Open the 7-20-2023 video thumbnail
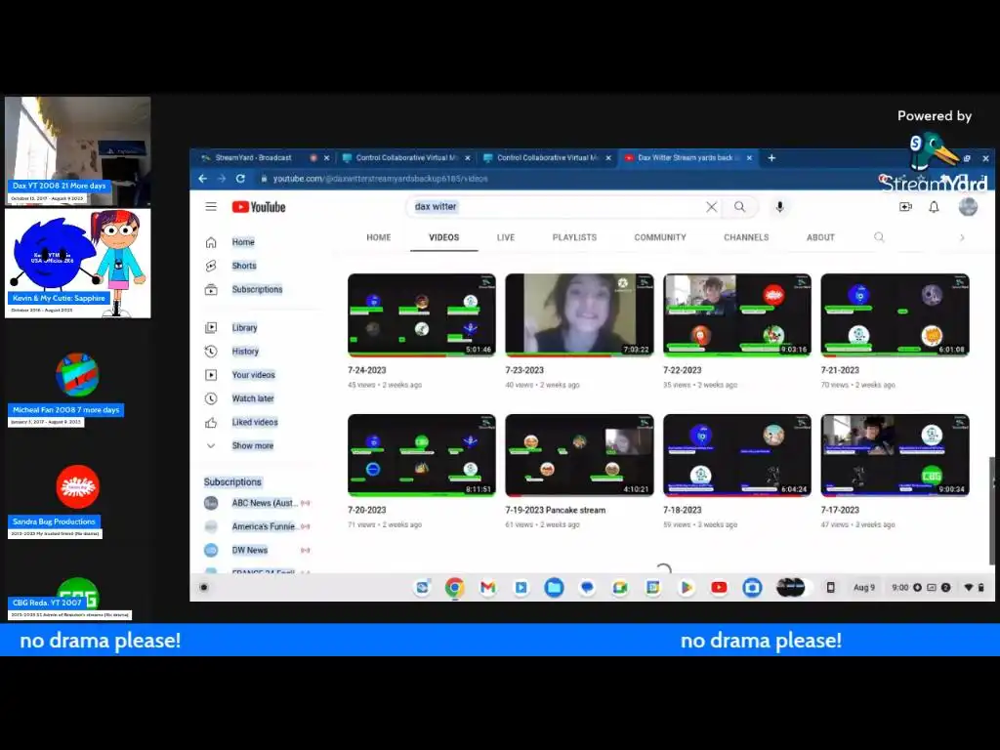The image size is (1000, 750). (x=422, y=455)
